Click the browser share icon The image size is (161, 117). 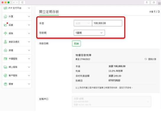(x=147, y=2)
